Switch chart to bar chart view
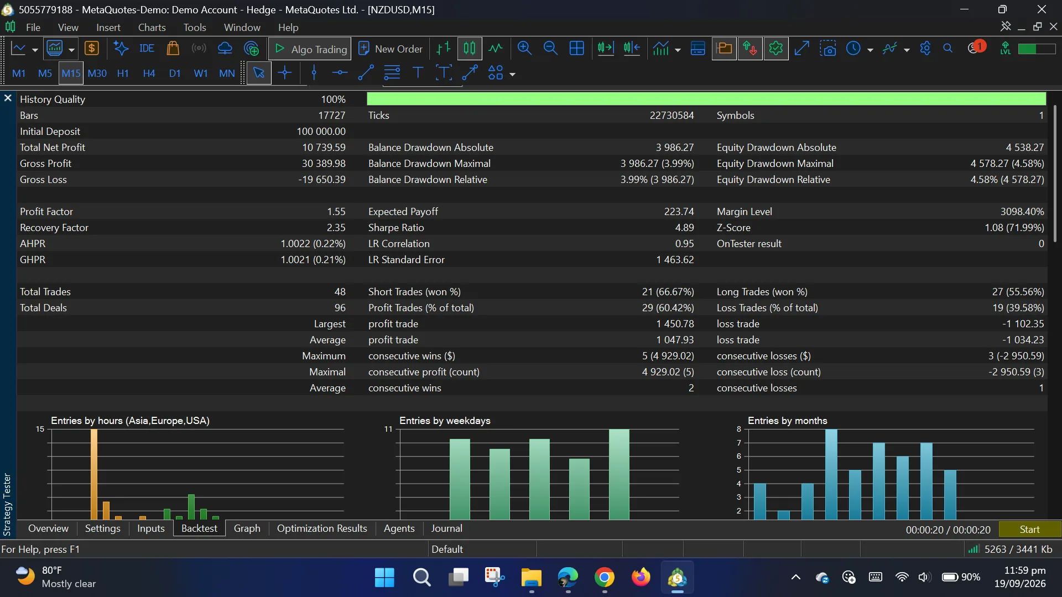The image size is (1062, 597). point(443,49)
